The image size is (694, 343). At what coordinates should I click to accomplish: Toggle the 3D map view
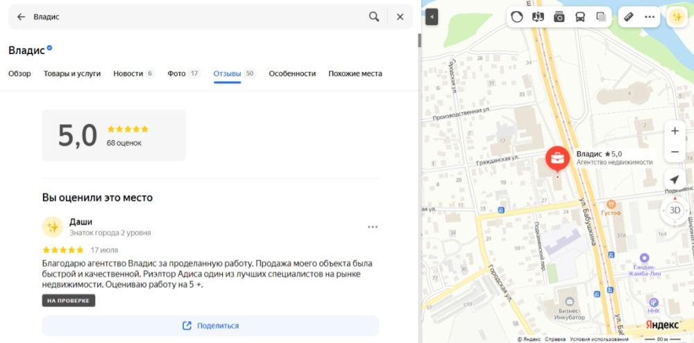675,210
